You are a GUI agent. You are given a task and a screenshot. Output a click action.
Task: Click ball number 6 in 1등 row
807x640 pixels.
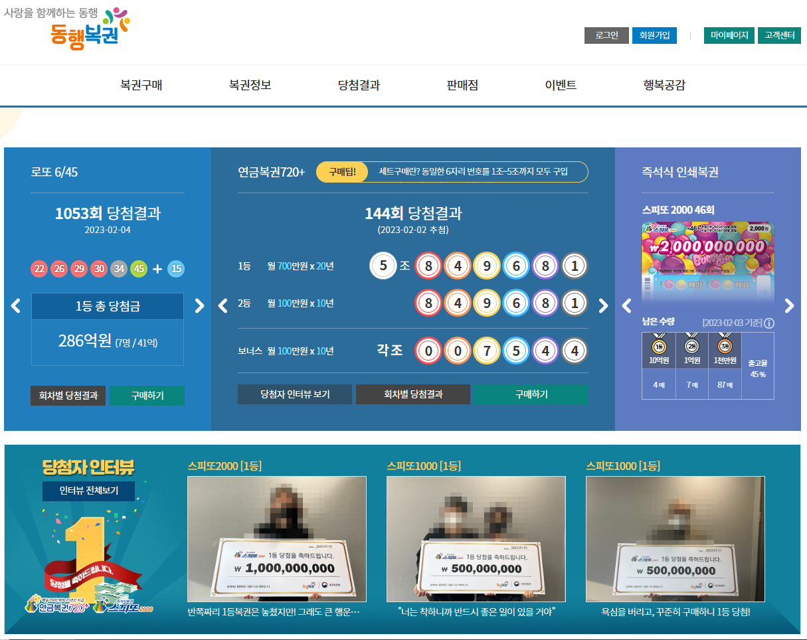[x=516, y=266]
